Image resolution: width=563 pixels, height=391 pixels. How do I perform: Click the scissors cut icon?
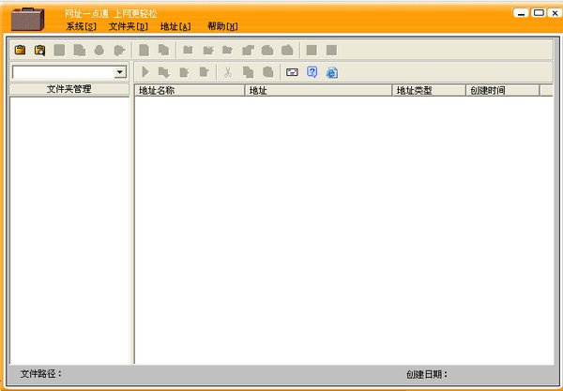click(x=228, y=72)
